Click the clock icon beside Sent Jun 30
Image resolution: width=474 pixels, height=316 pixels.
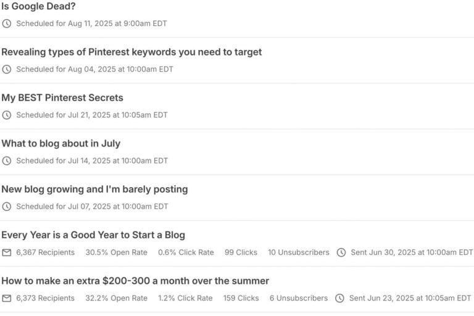coord(341,252)
